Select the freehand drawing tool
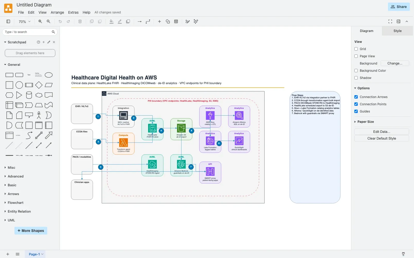 188,22
